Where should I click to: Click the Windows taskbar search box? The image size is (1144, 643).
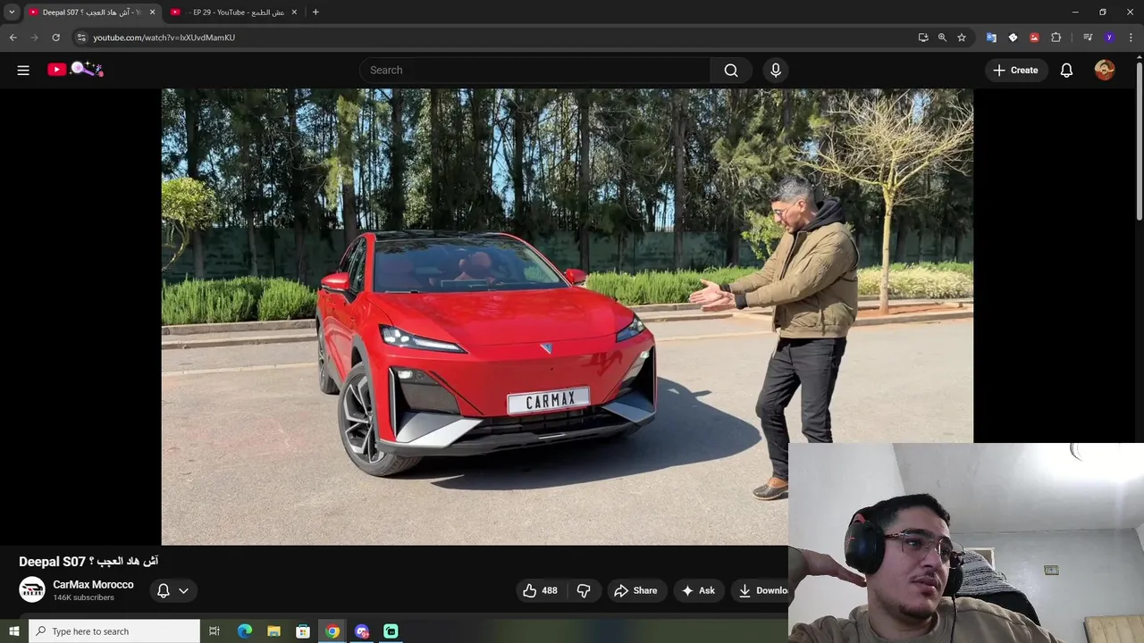coord(114,631)
